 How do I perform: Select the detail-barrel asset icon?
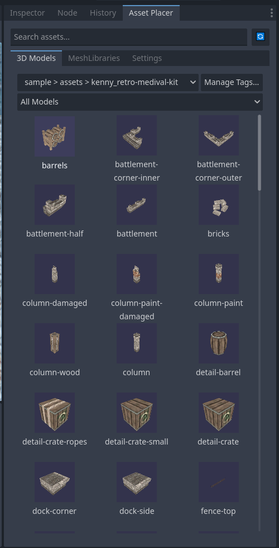[x=219, y=343]
